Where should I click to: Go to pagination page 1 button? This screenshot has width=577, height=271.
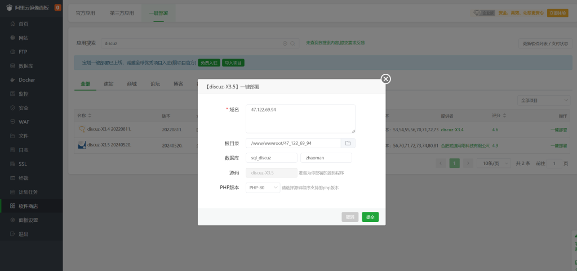coord(455,163)
